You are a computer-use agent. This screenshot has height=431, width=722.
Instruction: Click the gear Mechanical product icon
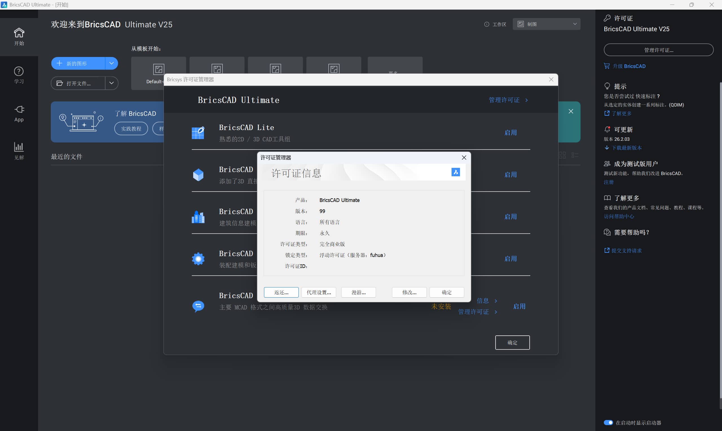pos(198,259)
